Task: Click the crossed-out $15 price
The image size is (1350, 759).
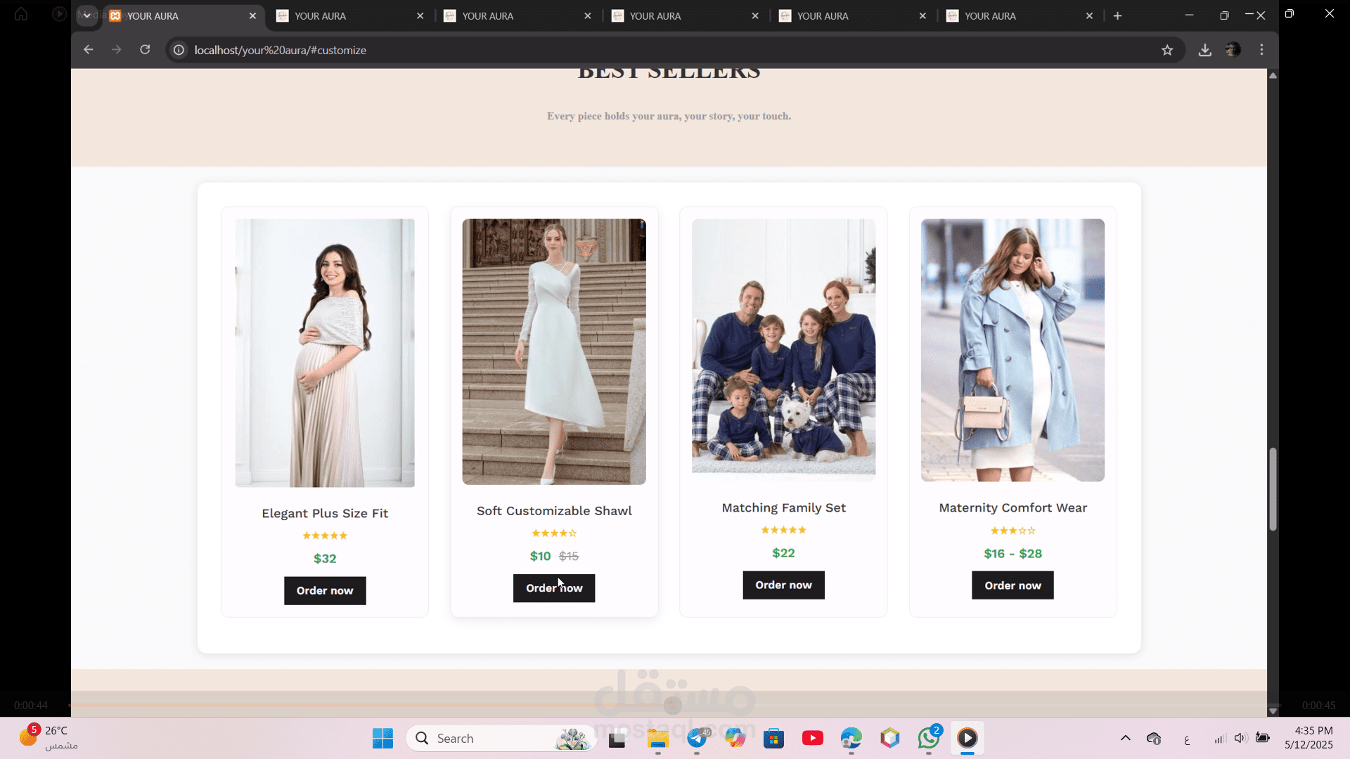Action: click(569, 556)
